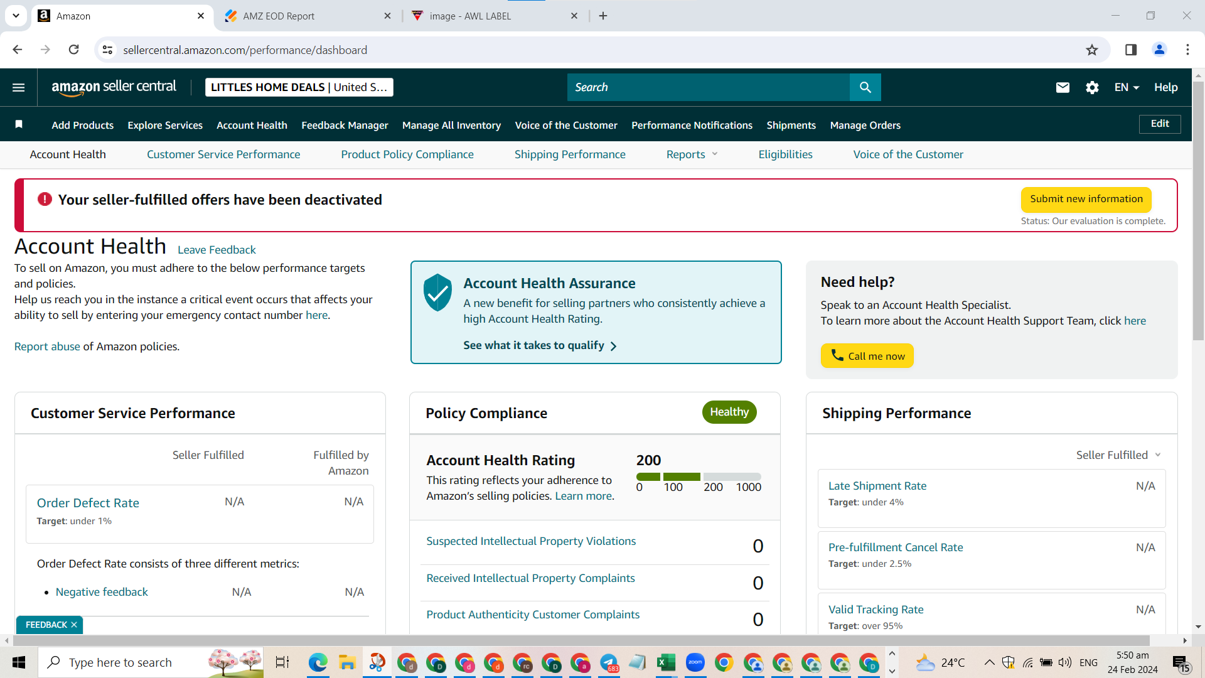Open Microsoft Edge from the taskbar
Screen dimensions: 1205x678
tap(318, 662)
